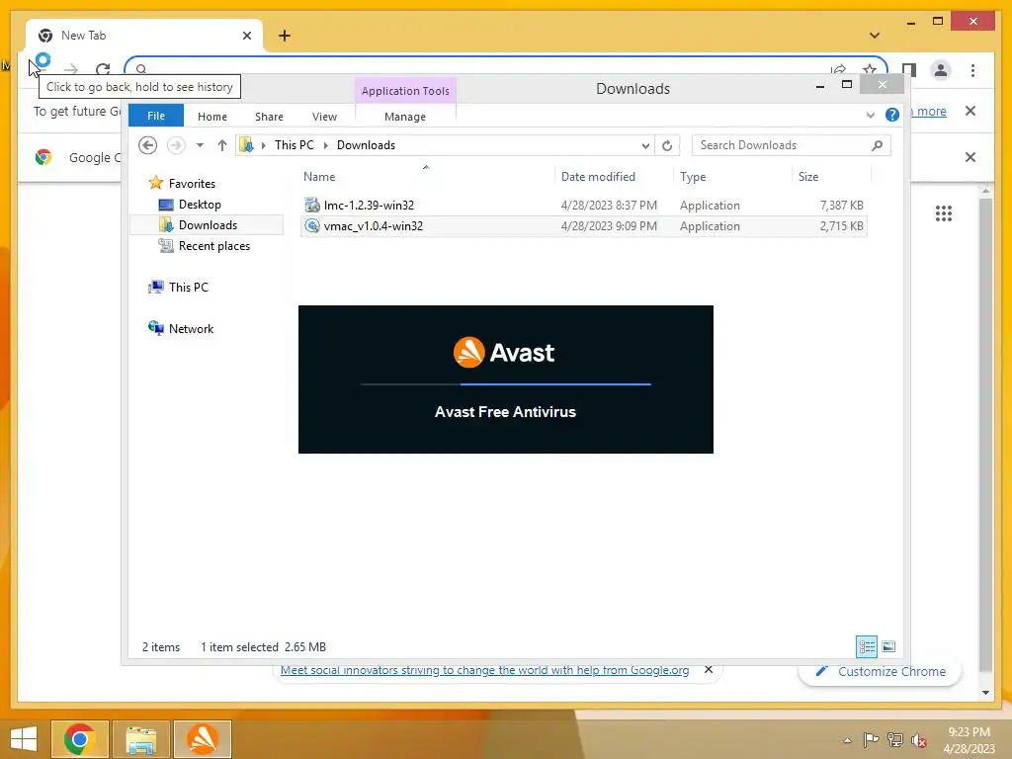Open the breadcrumb arrow after This PC
Viewport: 1012px width, 759px height.
click(x=325, y=145)
